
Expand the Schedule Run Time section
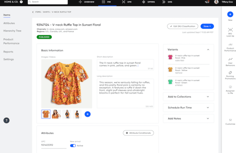(208, 108)
